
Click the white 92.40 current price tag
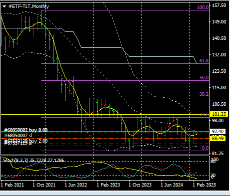pyautogui.click(x=217, y=132)
